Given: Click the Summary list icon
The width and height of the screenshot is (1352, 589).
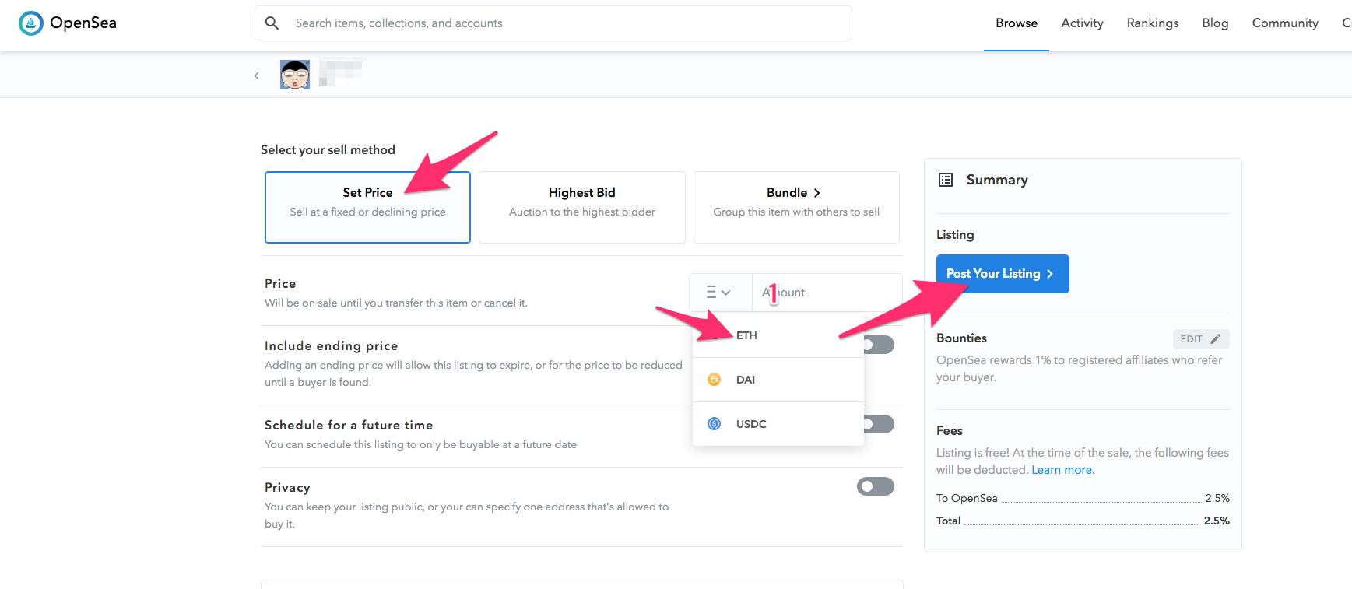Looking at the screenshot, I should tap(946, 180).
